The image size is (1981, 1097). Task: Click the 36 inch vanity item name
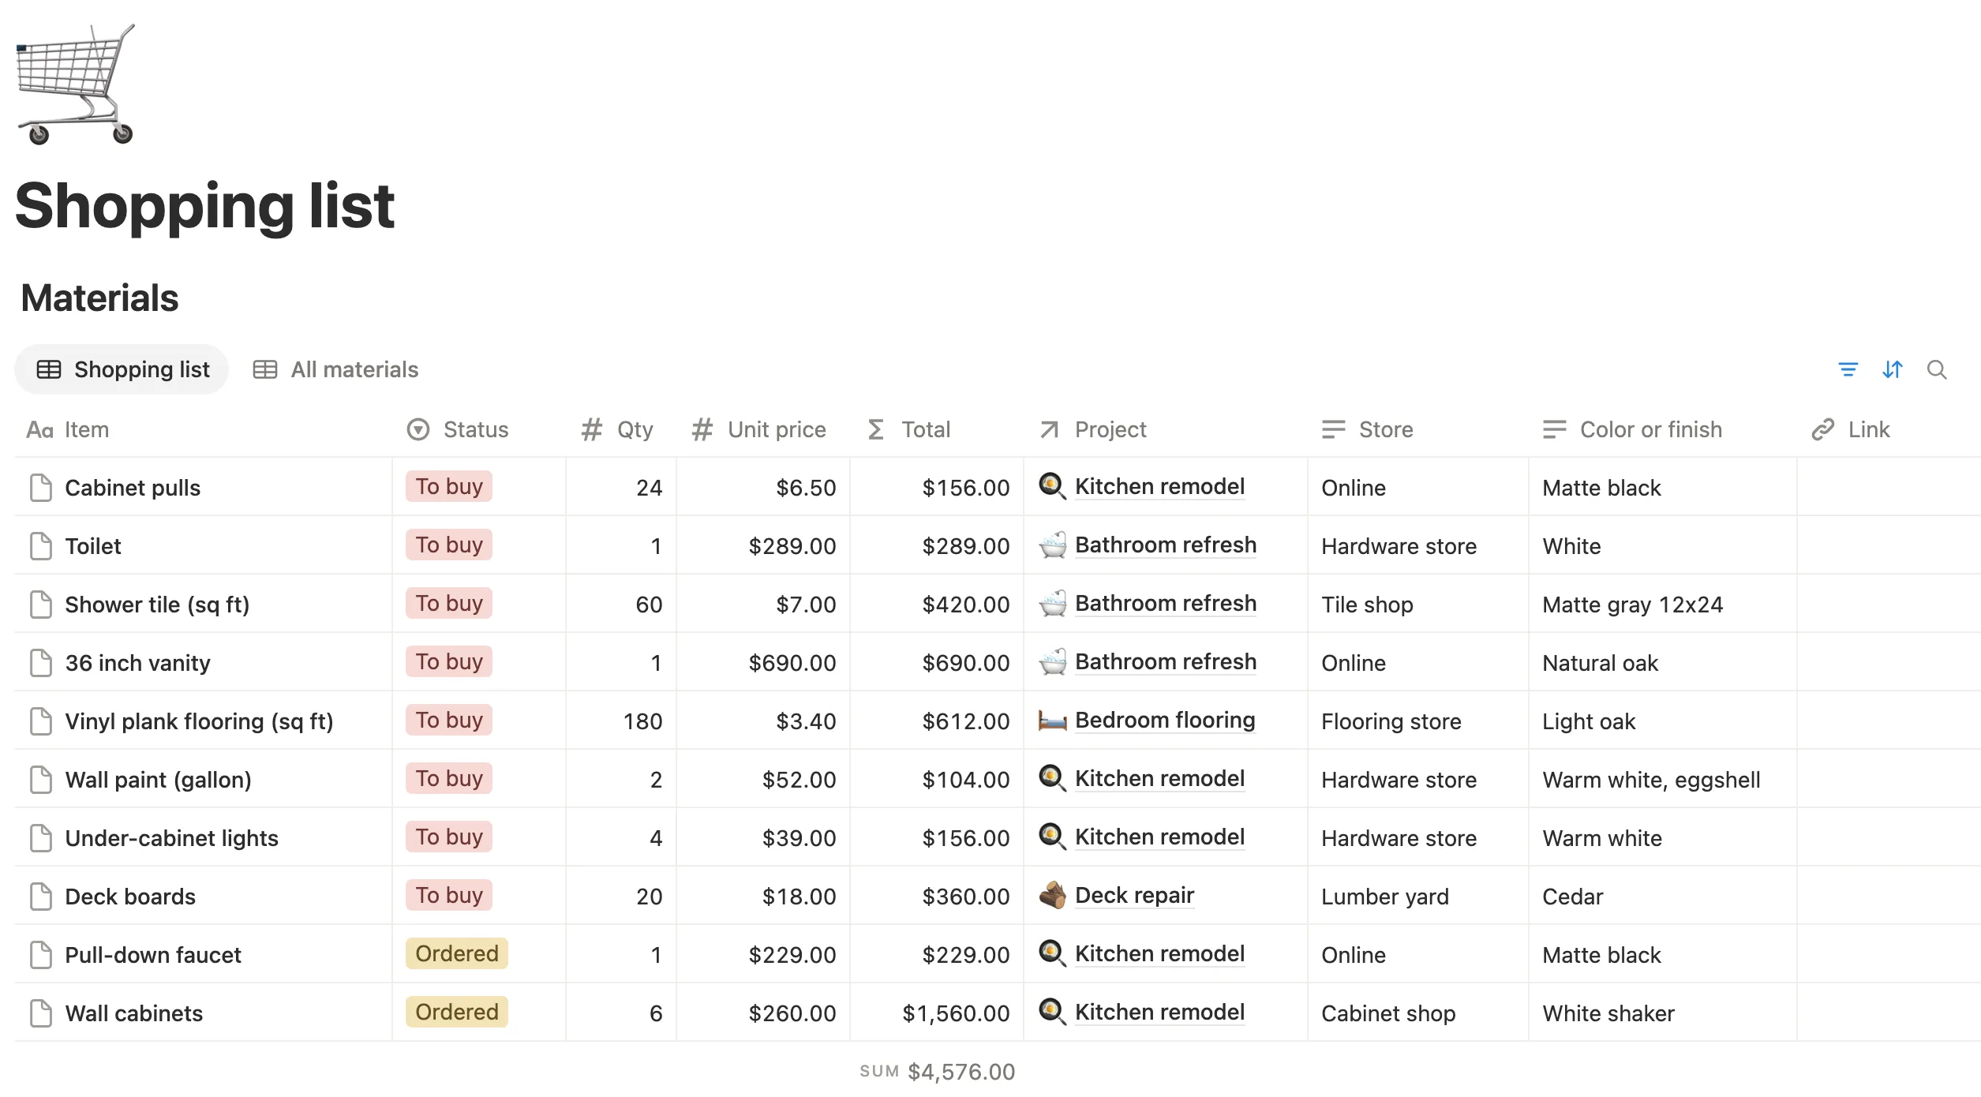(x=137, y=663)
